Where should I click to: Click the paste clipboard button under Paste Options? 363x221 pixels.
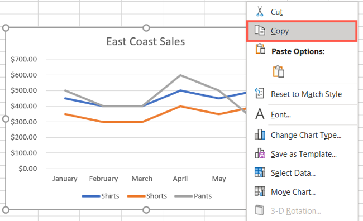pyautogui.click(x=279, y=71)
